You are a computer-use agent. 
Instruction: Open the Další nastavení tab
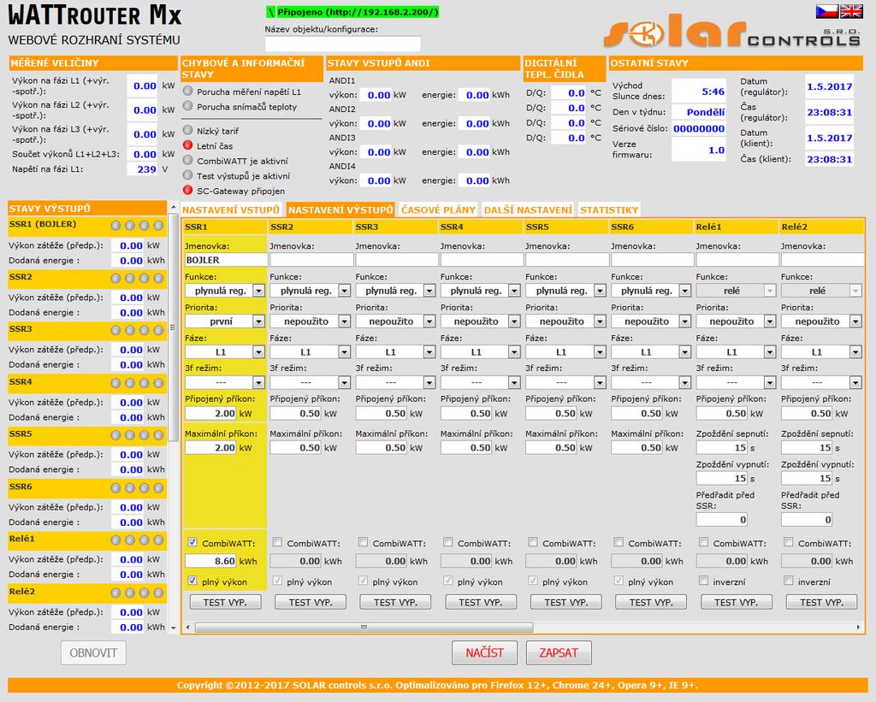pyautogui.click(x=528, y=210)
